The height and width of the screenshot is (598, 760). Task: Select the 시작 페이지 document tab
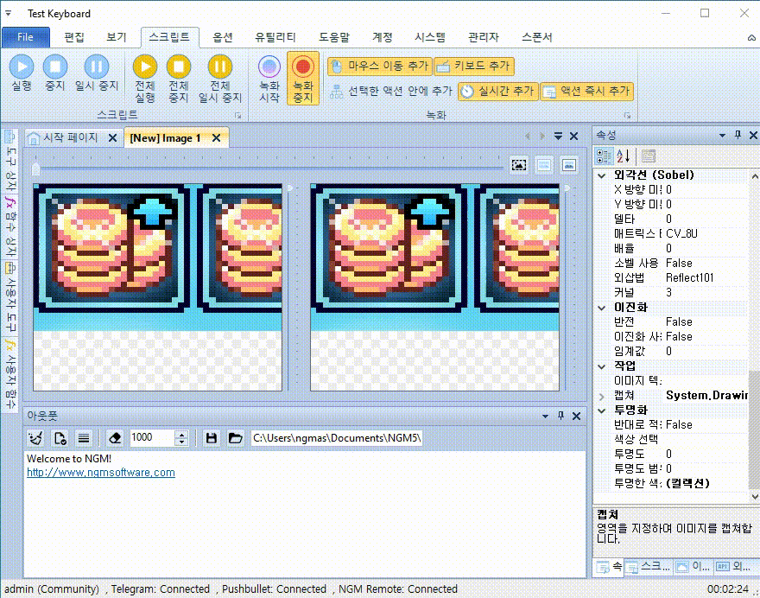point(70,137)
